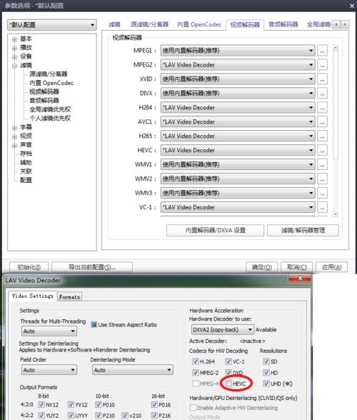Switch to the Formats tab

[x=70, y=297]
